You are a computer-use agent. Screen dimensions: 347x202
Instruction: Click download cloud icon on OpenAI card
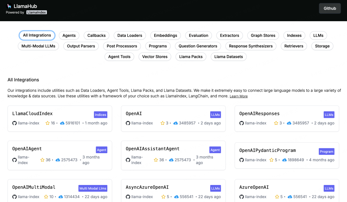click(x=175, y=123)
